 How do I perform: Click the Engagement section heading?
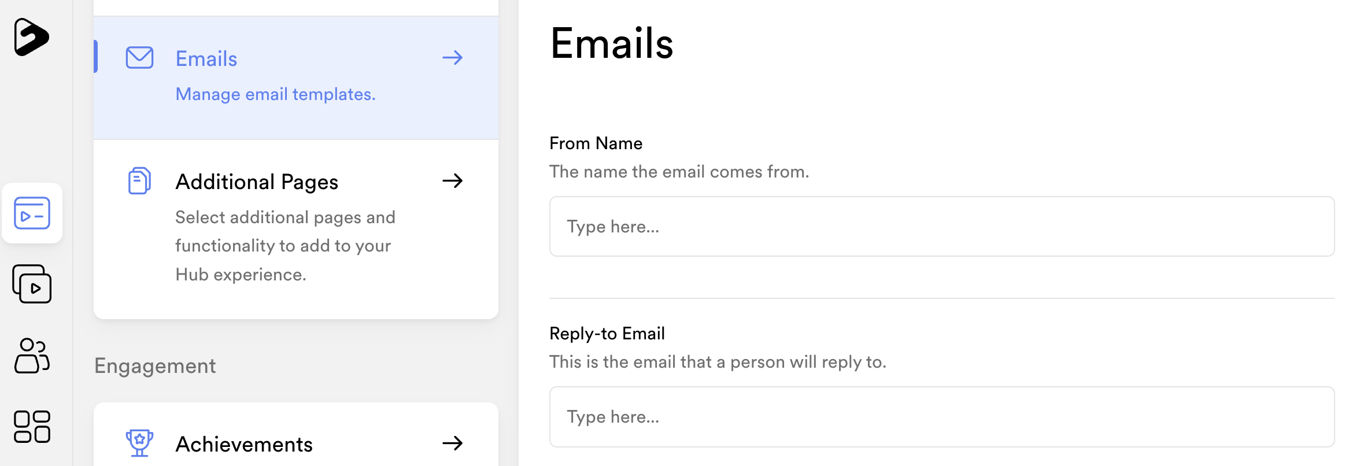(x=155, y=366)
